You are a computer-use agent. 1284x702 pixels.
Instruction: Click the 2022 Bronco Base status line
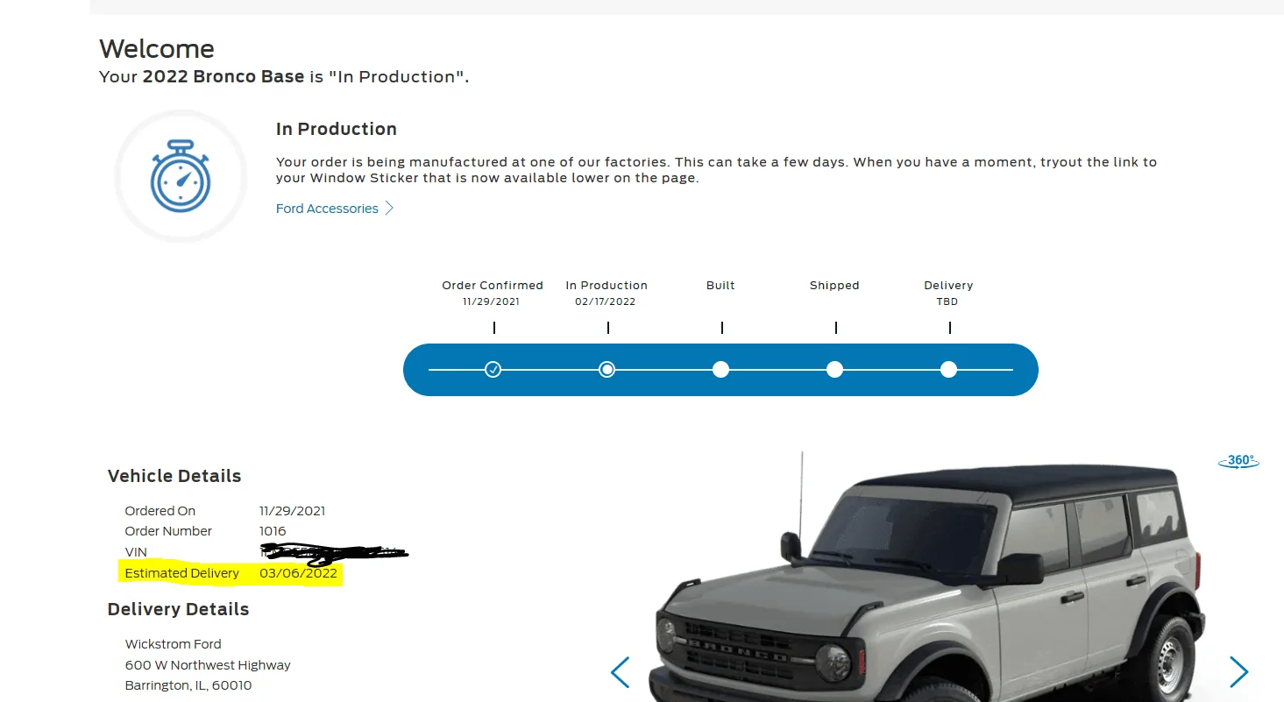(284, 77)
